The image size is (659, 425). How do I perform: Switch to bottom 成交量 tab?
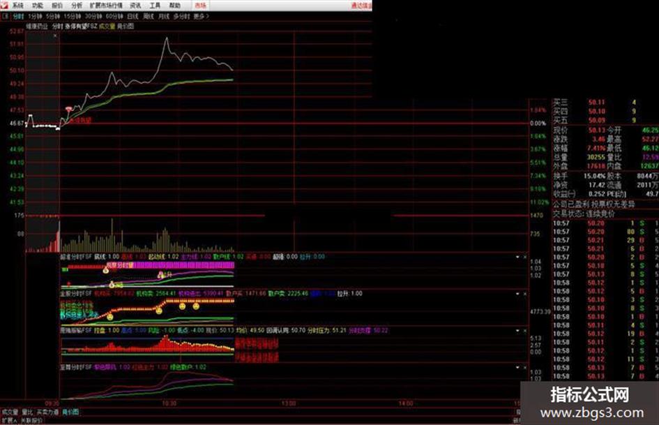pos(10,412)
